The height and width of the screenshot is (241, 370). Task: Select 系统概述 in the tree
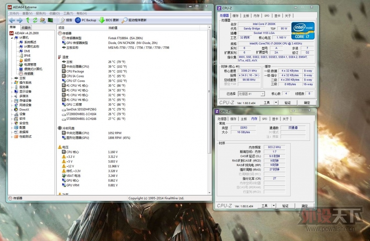27,42
